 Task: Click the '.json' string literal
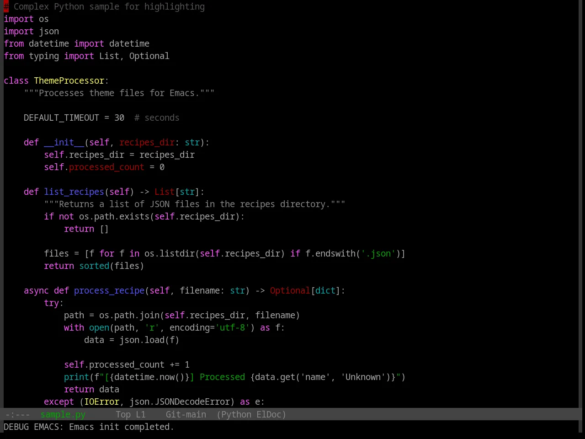378,253
